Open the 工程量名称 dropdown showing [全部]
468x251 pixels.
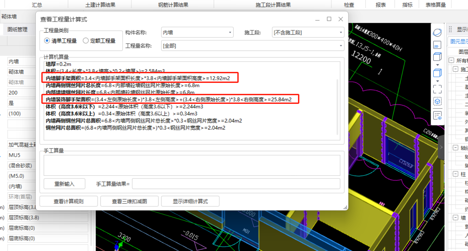[x=252, y=46]
